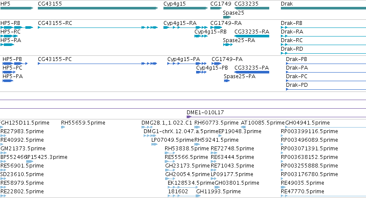Select the Cyp4g15 gene feature
366x198 pixels.
tap(185, 8)
